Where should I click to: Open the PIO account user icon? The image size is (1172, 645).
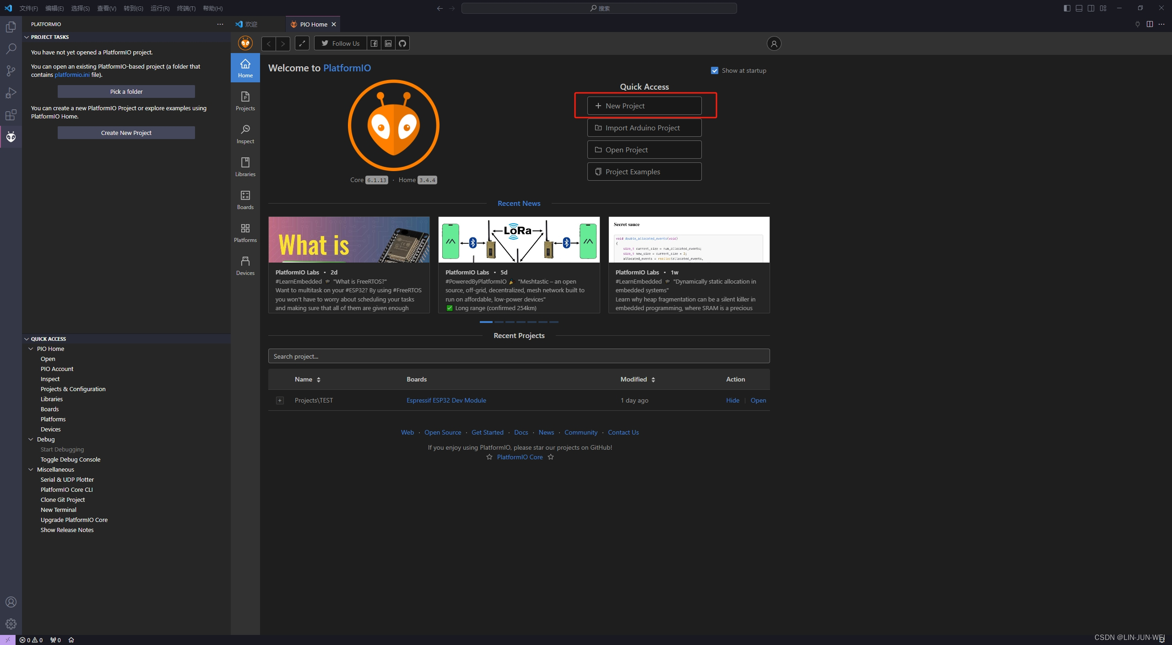pos(774,43)
